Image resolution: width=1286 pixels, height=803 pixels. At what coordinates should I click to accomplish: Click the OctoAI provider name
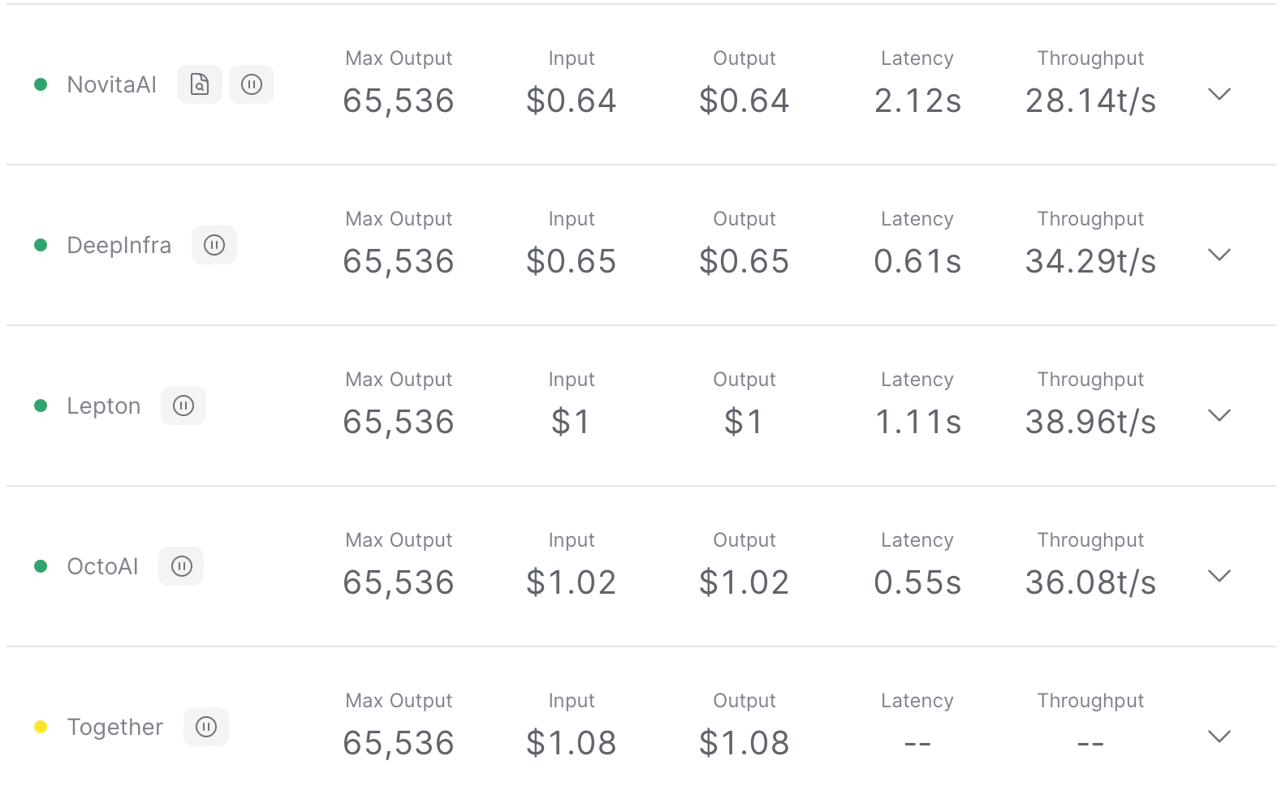(103, 566)
